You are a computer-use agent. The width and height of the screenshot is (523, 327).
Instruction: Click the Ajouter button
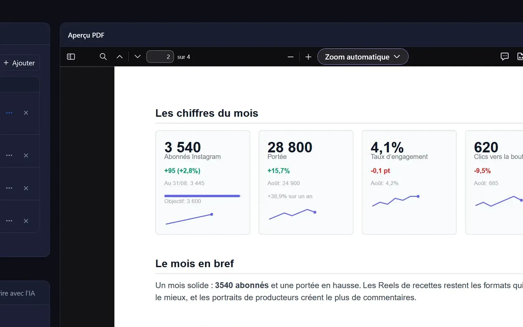20,63
